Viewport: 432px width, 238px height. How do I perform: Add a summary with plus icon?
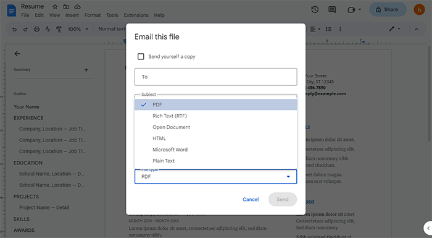[x=86, y=70]
